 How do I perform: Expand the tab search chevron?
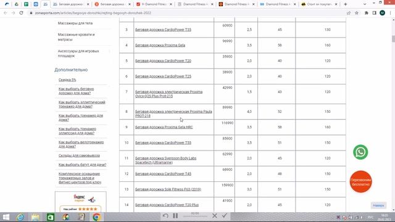(x=365, y=4)
